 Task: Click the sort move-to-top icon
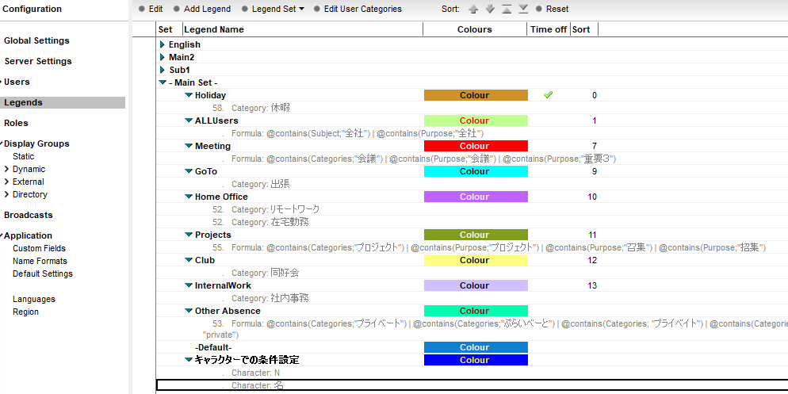click(507, 9)
